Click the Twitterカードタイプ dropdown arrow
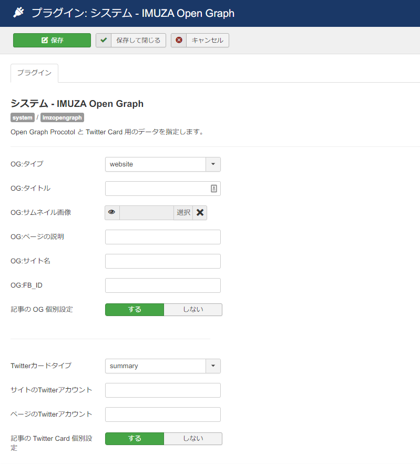420x464 pixels. 213,366
